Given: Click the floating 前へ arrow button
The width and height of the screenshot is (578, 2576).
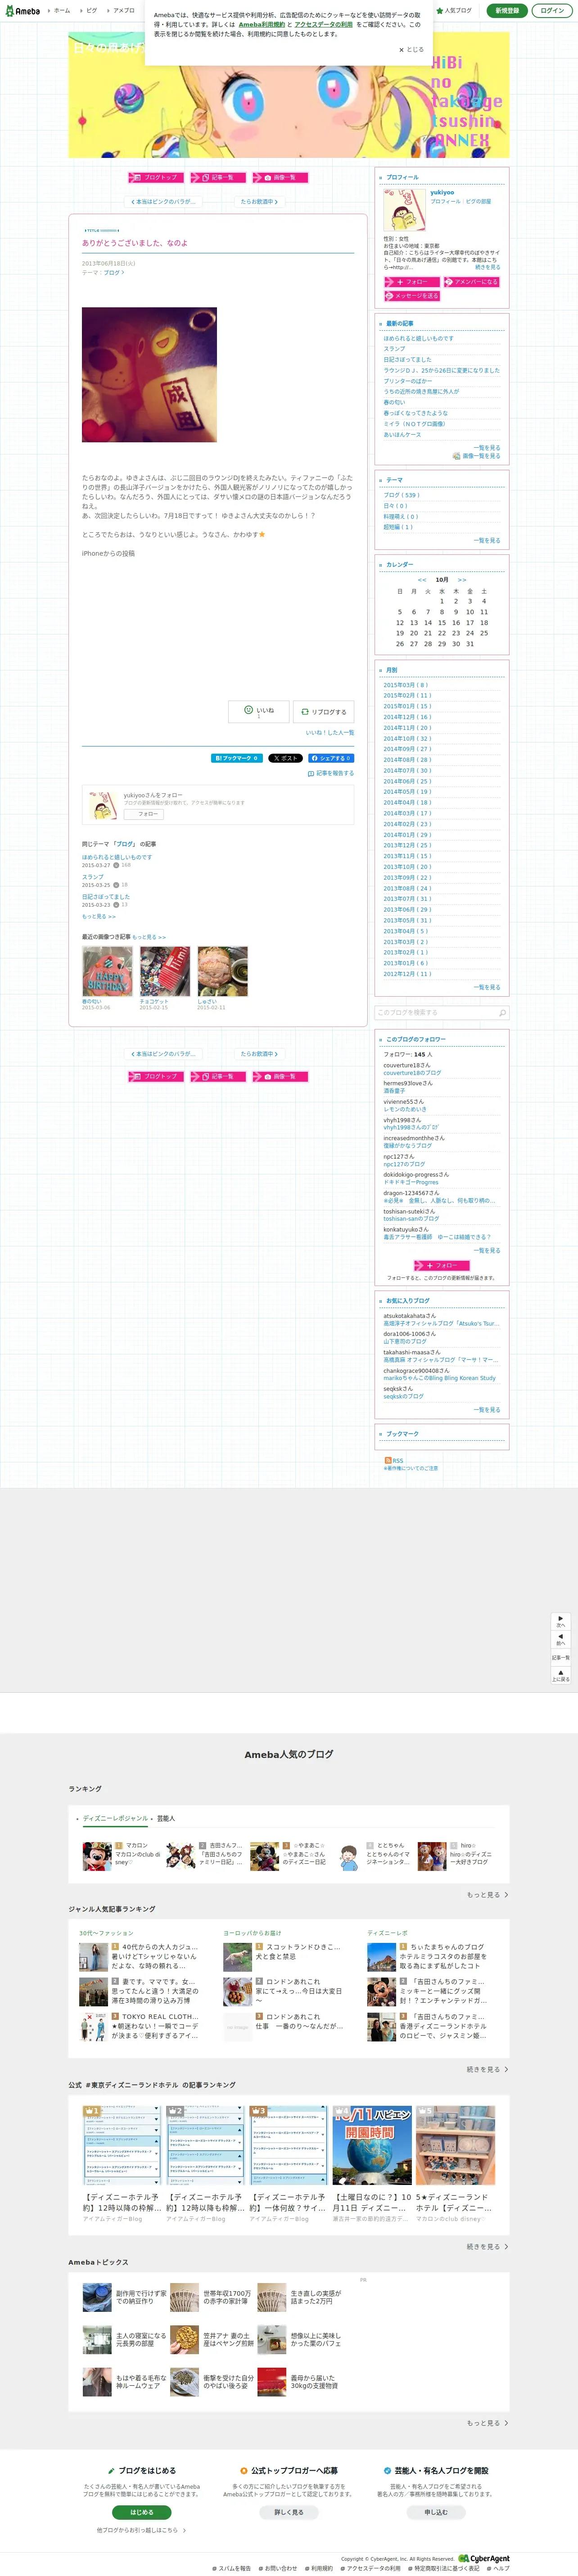Looking at the screenshot, I should pos(561,1639).
